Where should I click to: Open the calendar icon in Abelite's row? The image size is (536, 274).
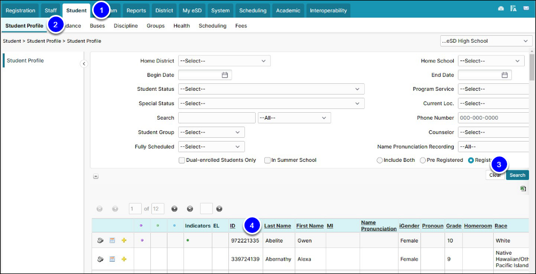click(112, 240)
